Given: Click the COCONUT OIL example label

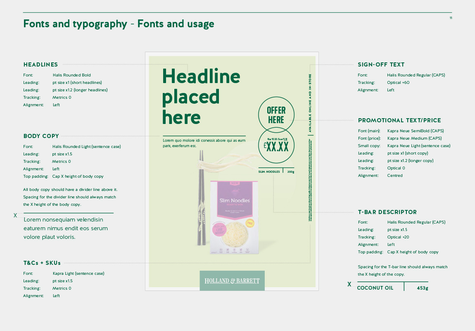Looking at the screenshot, I should coord(375,288).
